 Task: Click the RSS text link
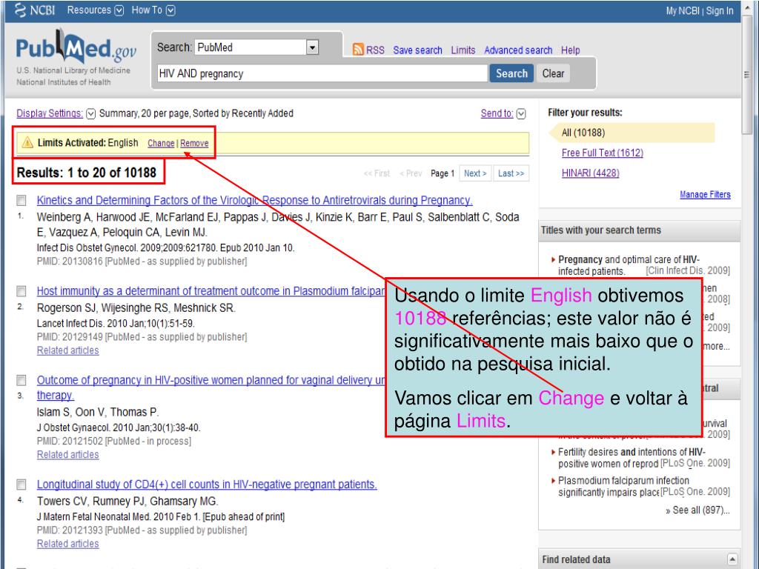coord(375,50)
